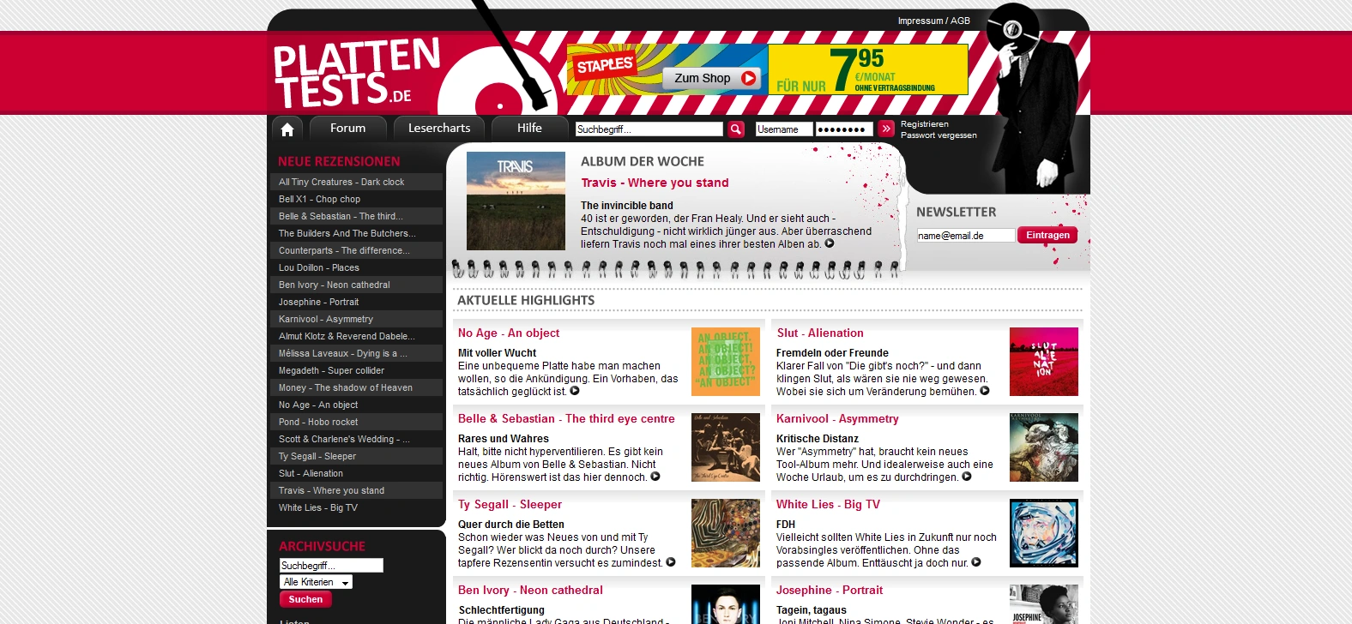The image size is (1352, 624).
Task: Click the Staples Zum Shop arrow icon
Action: 748,78
